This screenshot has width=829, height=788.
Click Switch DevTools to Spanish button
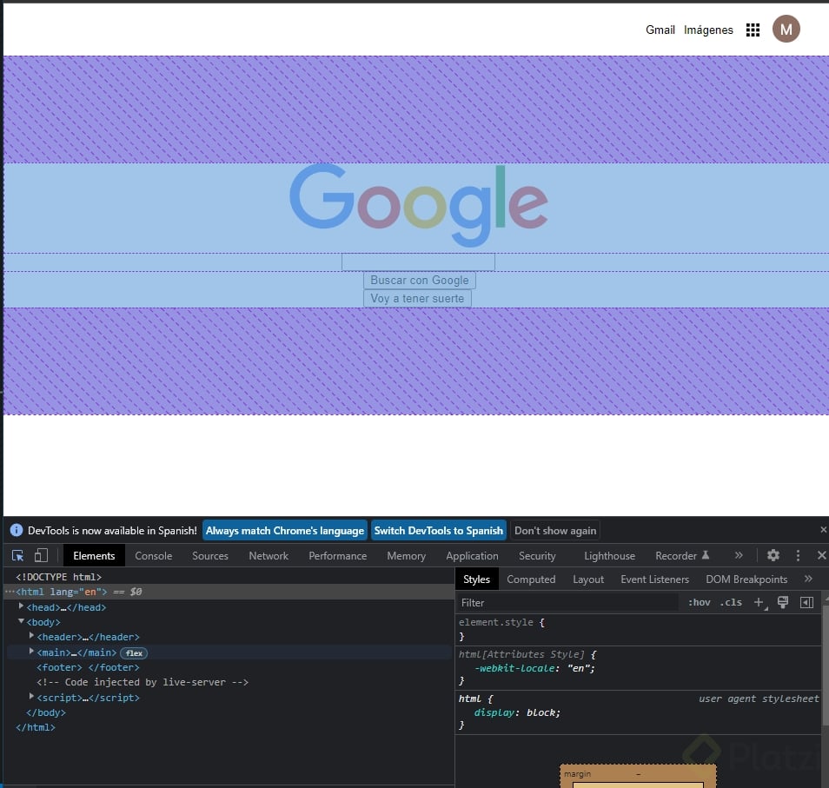[438, 530]
